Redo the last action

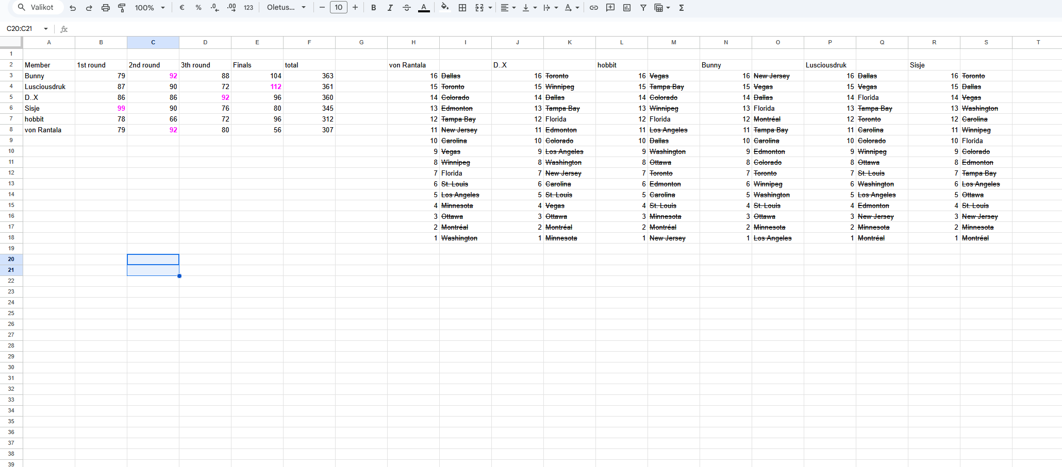point(89,8)
